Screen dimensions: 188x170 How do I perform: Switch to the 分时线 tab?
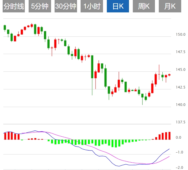(x=14, y=6)
